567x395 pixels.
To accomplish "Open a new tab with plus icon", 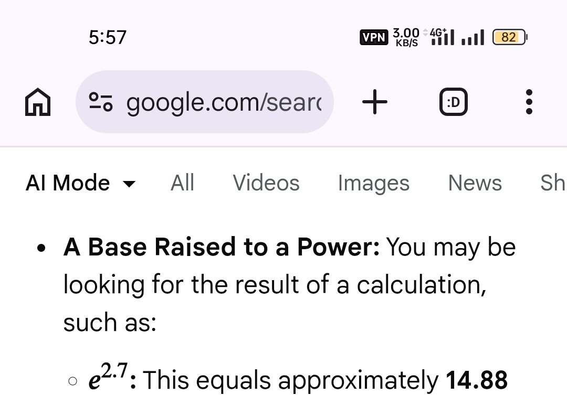I will [x=375, y=102].
